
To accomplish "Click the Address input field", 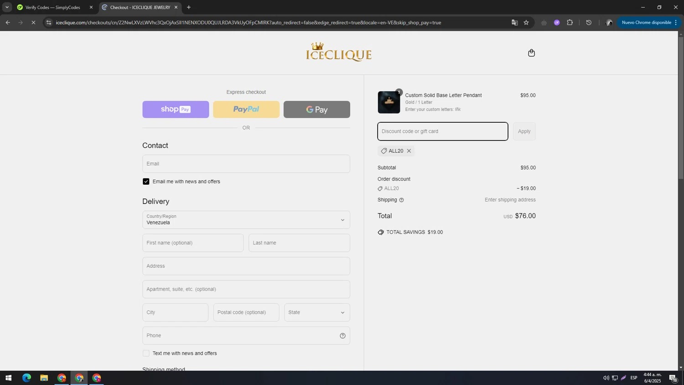I will [x=246, y=266].
